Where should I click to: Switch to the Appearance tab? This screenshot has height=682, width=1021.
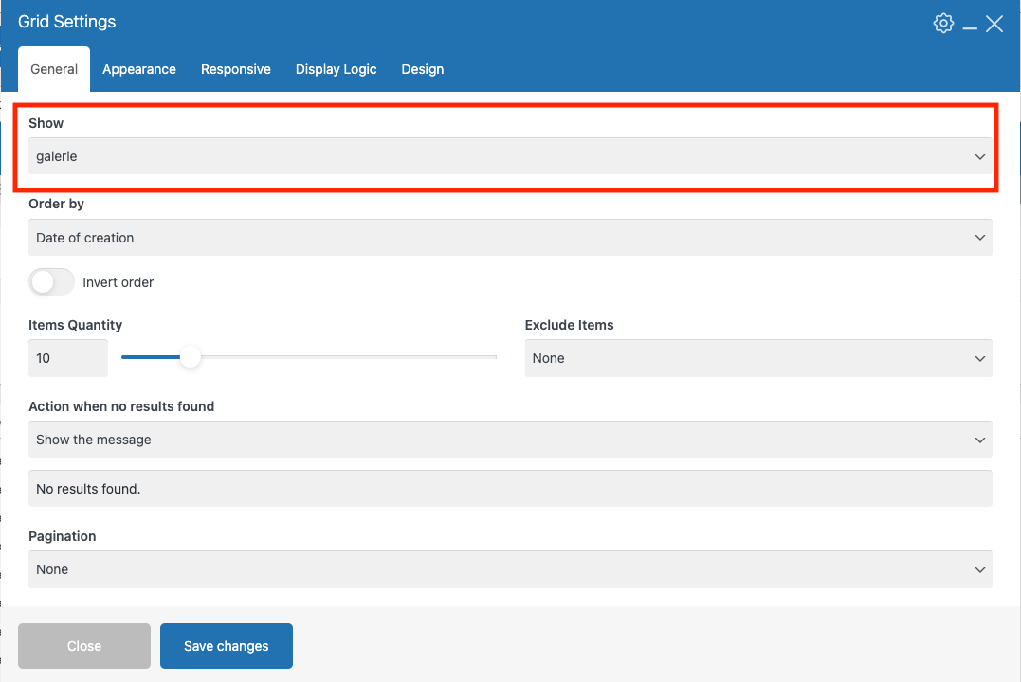[x=139, y=69]
